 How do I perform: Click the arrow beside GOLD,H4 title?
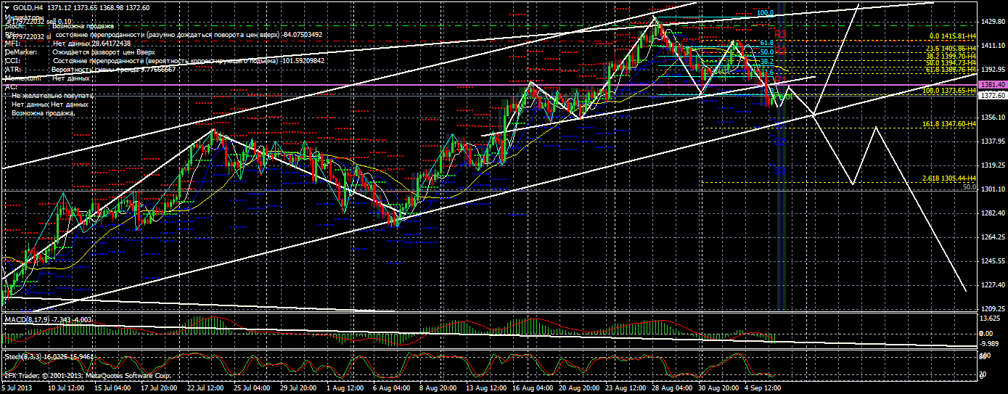[x=7, y=7]
